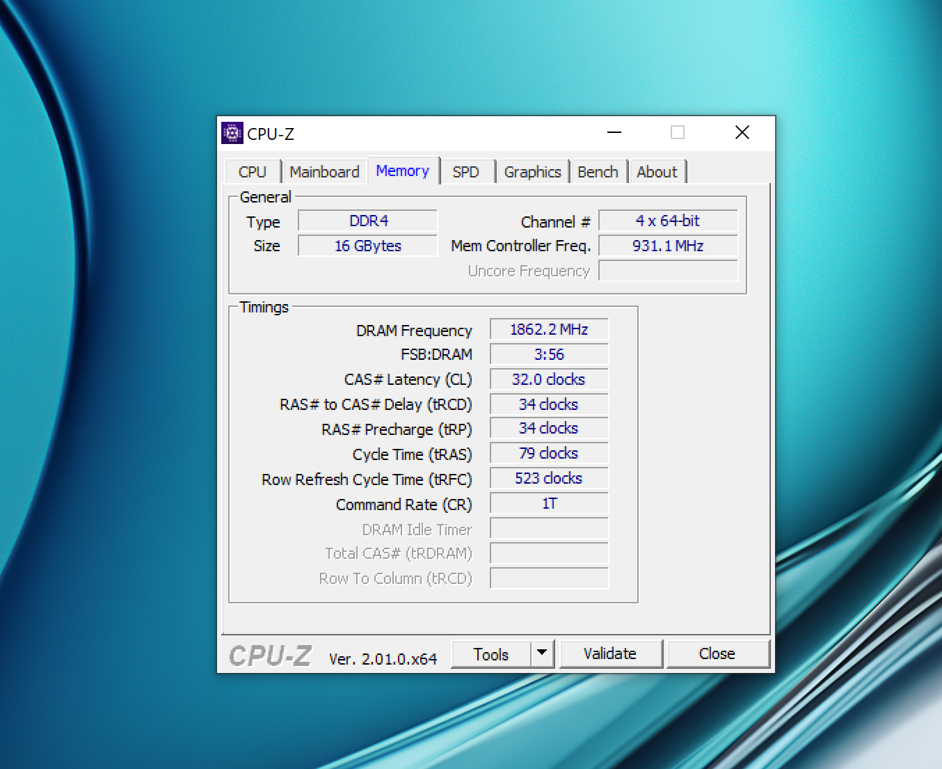
Task: Go to the About tab
Action: tap(657, 172)
